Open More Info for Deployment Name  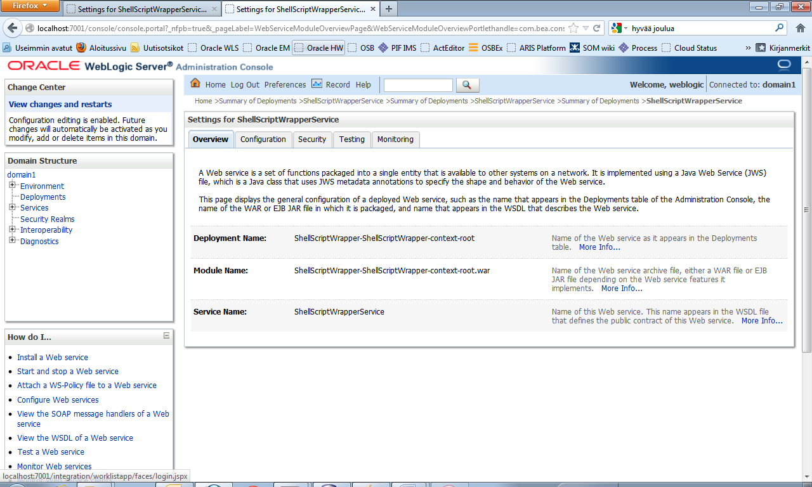coord(599,247)
